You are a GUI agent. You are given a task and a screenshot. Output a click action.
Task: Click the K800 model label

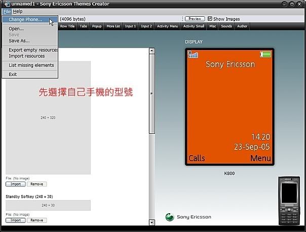tap(230, 173)
